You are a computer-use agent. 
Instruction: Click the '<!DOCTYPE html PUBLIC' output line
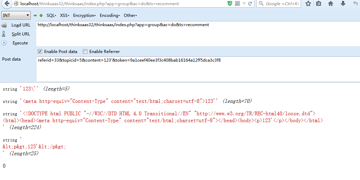click(x=159, y=114)
